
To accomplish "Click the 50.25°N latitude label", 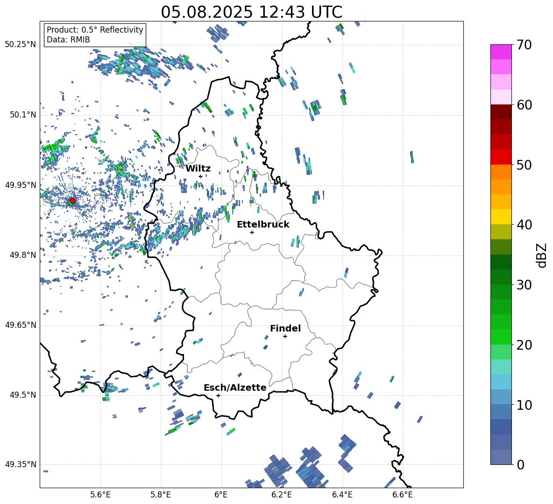I will (21, 45).
